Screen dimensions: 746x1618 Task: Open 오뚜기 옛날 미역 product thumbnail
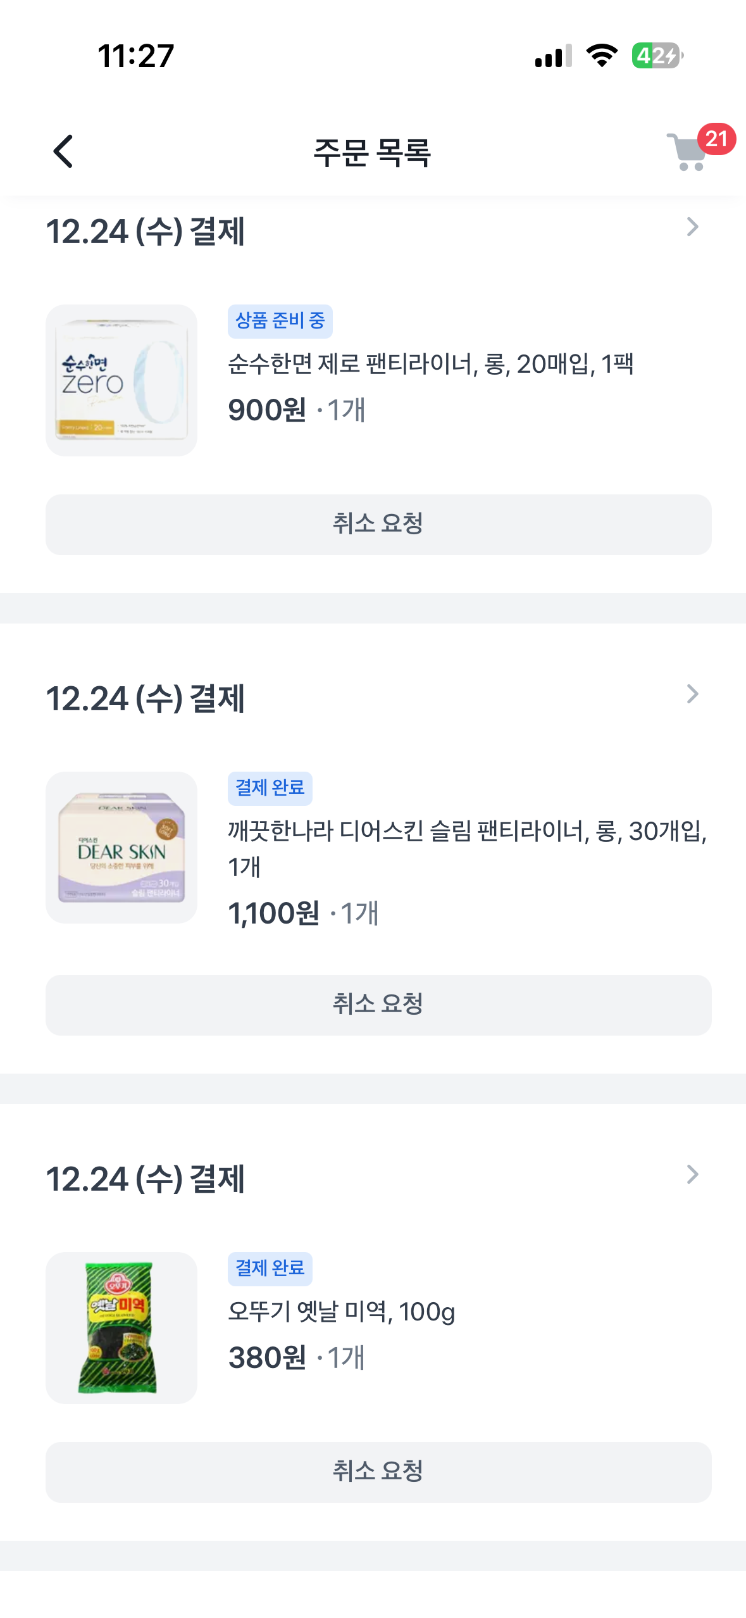(x=121, y=1328)
